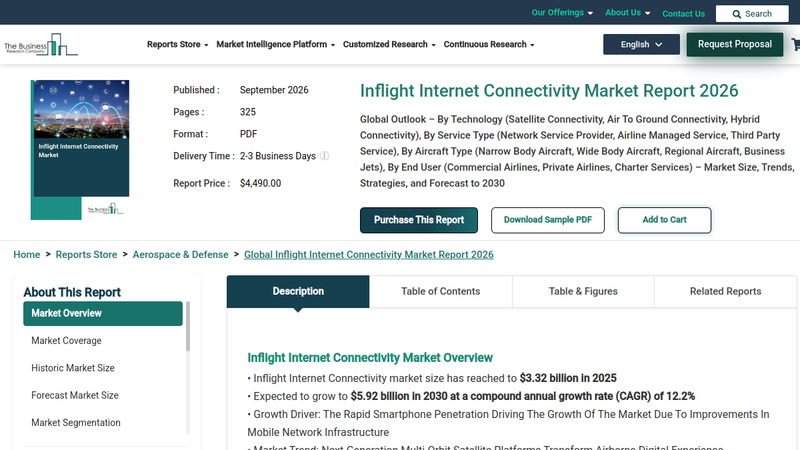Open the Continuous Research dropdown
This screenshot has height=450, width=800.
(489, 45)
